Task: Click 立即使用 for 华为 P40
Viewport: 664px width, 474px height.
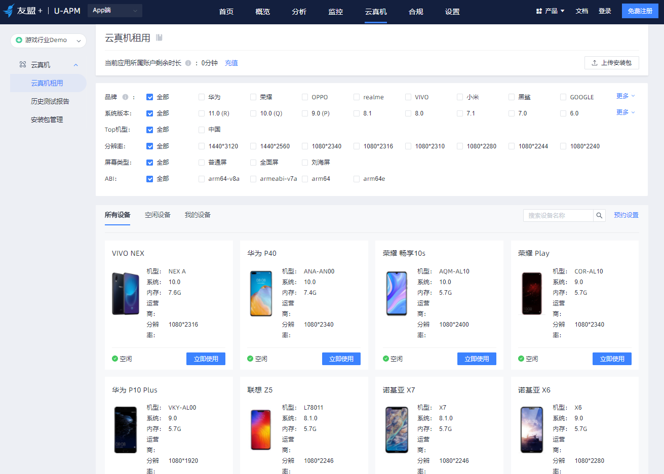Action: coord(341,359)
